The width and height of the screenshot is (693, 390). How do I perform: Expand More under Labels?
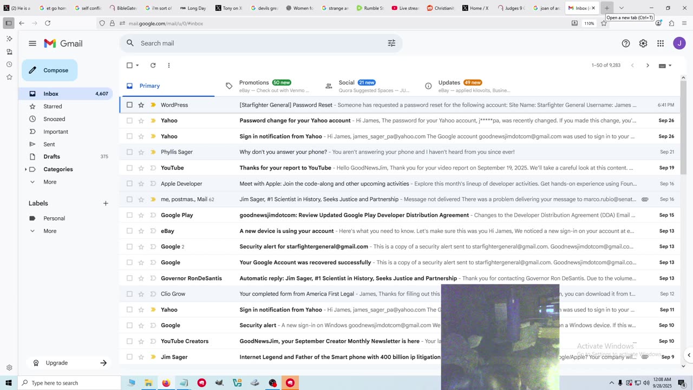tap(50, 231)
